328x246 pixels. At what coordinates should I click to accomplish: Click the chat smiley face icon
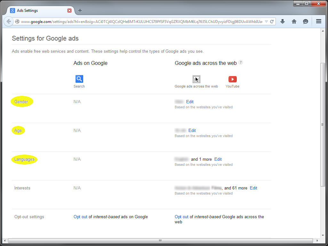click(305, 21)
